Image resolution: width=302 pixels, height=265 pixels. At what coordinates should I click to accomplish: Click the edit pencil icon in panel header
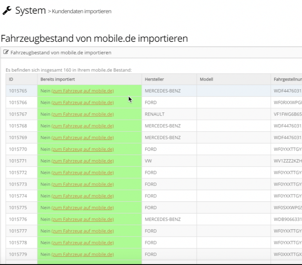tap(6, 52)
